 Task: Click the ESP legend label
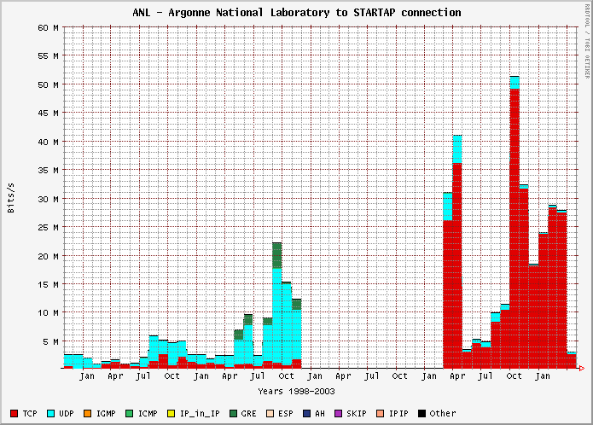click(x=286, y=413)
